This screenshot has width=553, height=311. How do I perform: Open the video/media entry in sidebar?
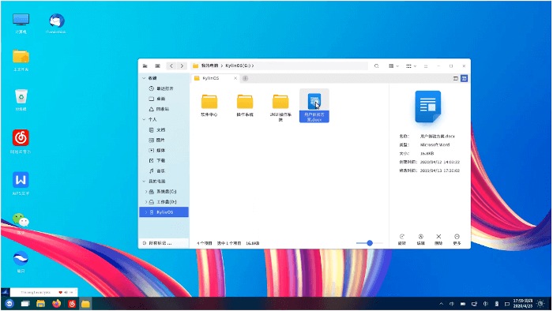pos(157,150)
